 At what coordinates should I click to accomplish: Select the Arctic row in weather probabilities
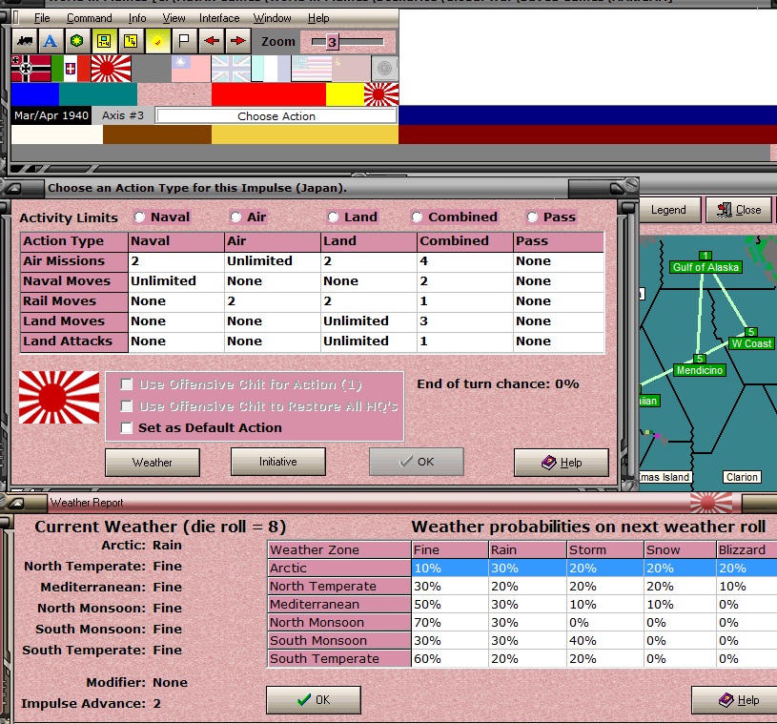(522, 568)
